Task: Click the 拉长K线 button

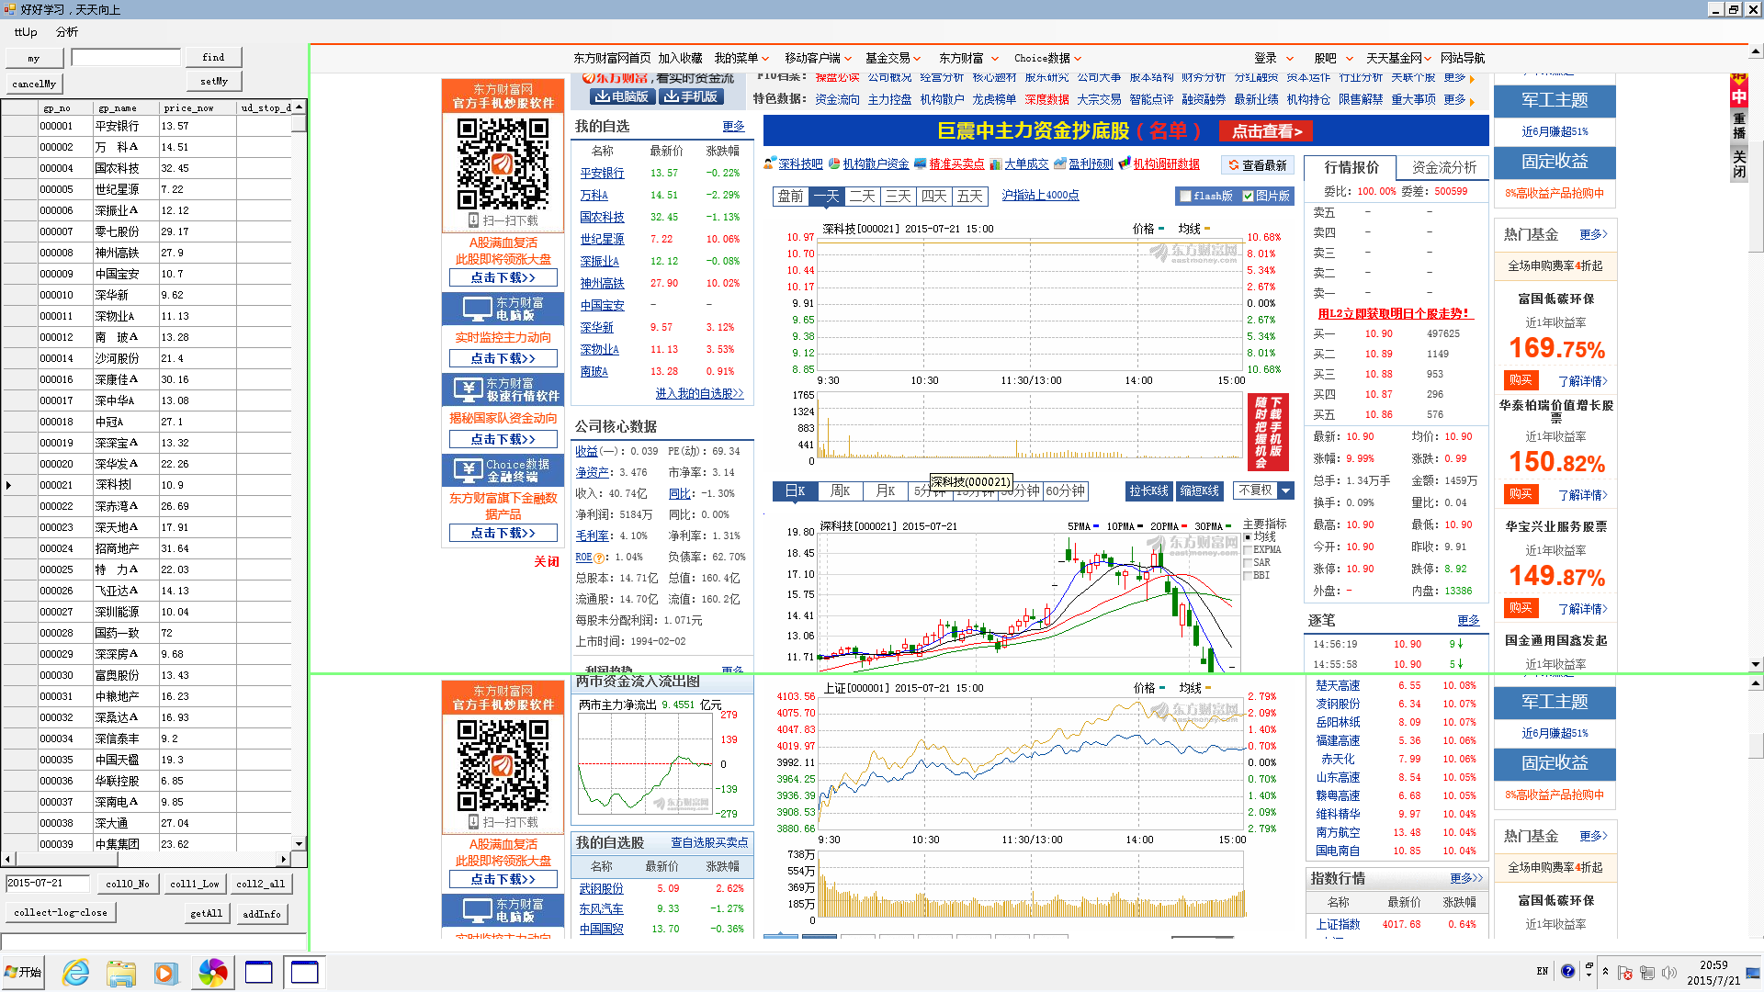Action: click(x=1148, y=491)
